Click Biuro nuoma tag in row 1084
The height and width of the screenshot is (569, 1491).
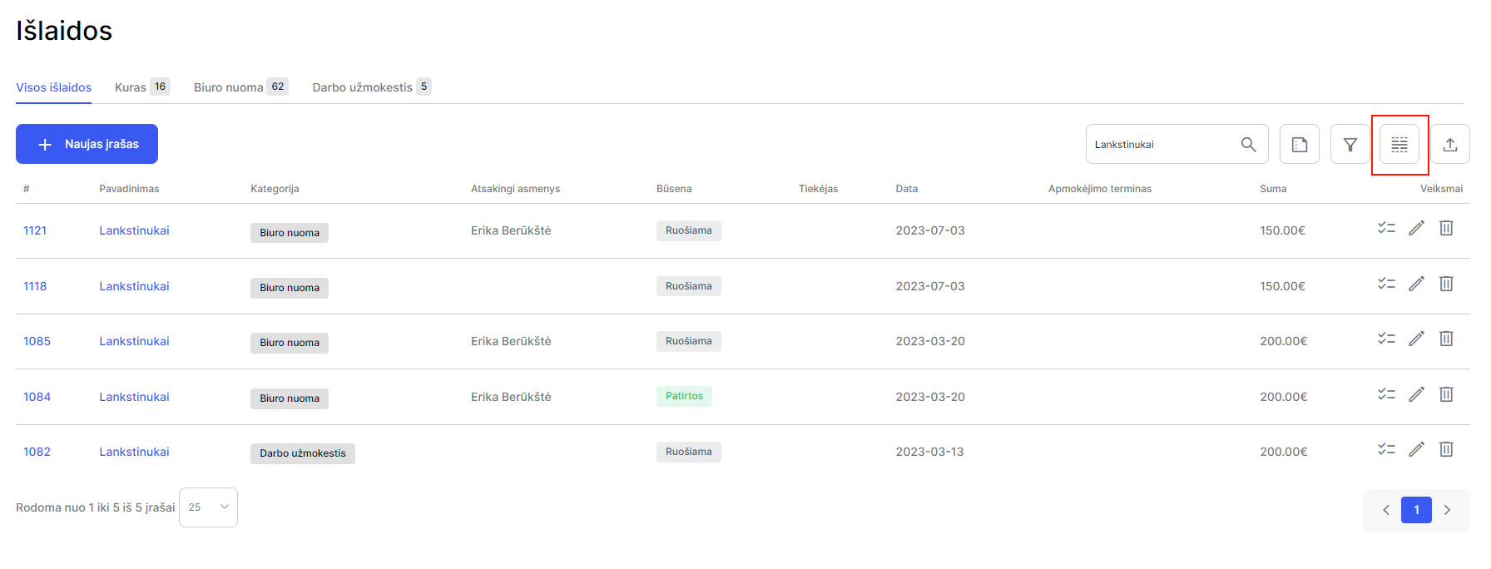[290, 398]
